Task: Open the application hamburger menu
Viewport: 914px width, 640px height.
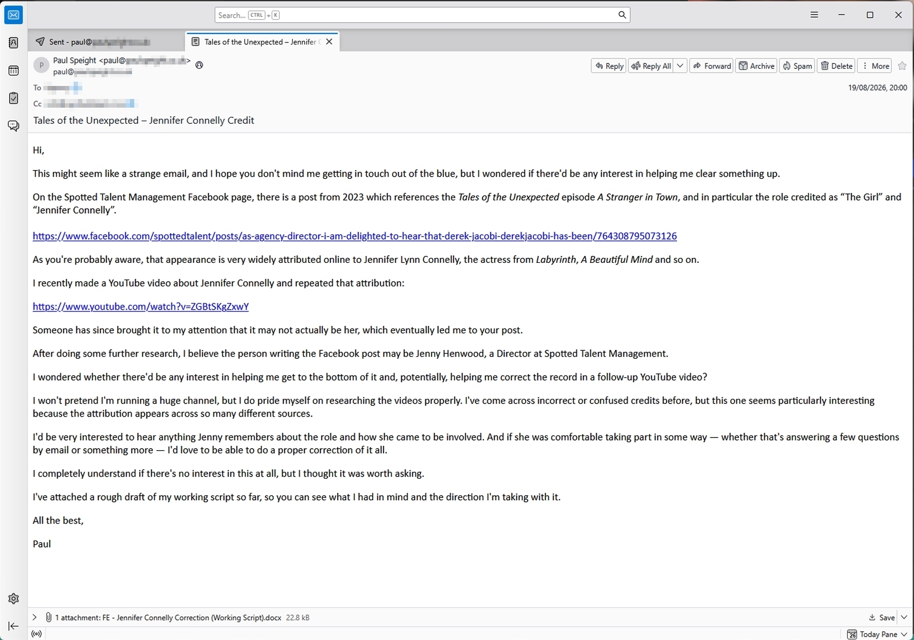Action: (814, 15)
